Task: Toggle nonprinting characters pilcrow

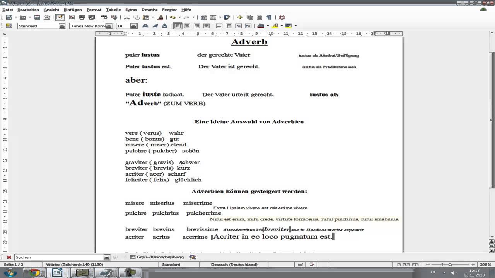Action: [x=269, y=17]
